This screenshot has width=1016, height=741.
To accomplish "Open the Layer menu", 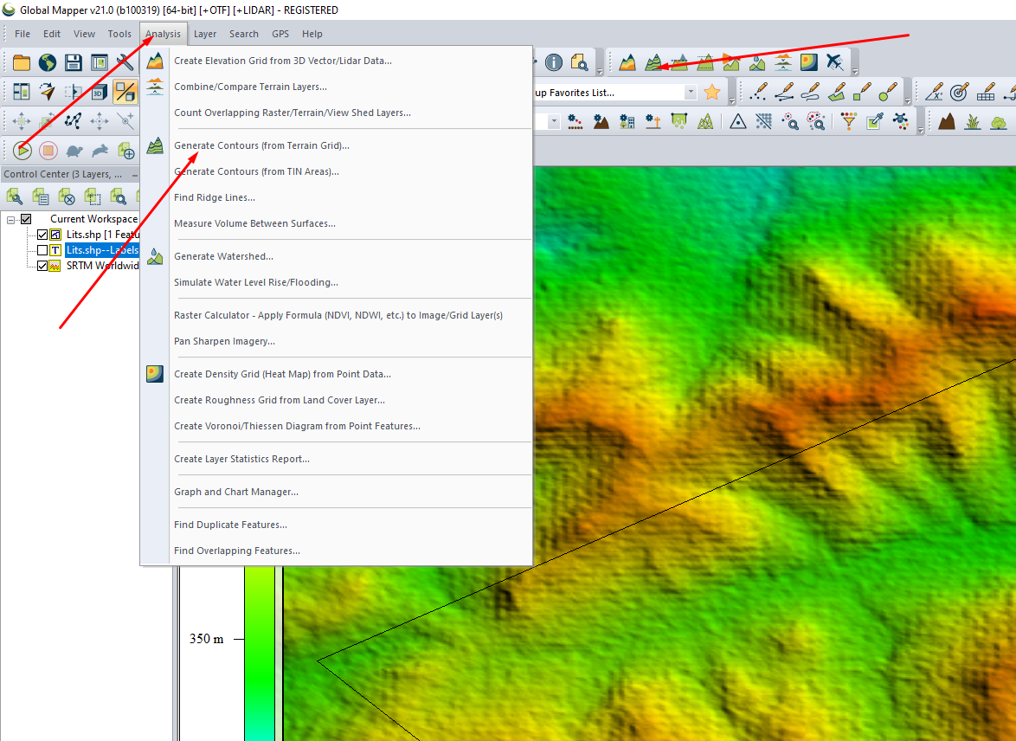I will 205,34.
